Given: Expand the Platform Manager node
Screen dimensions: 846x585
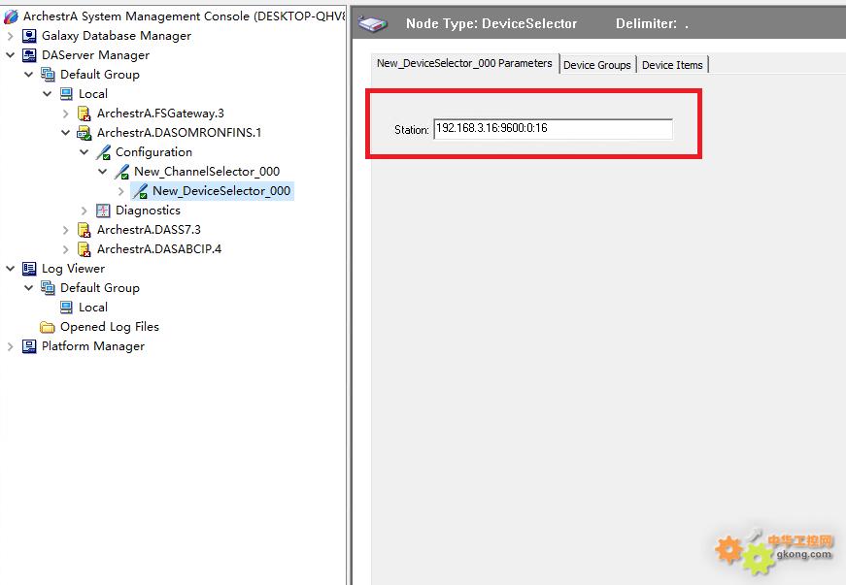Looking at the screenshot, I should point(11,346).
